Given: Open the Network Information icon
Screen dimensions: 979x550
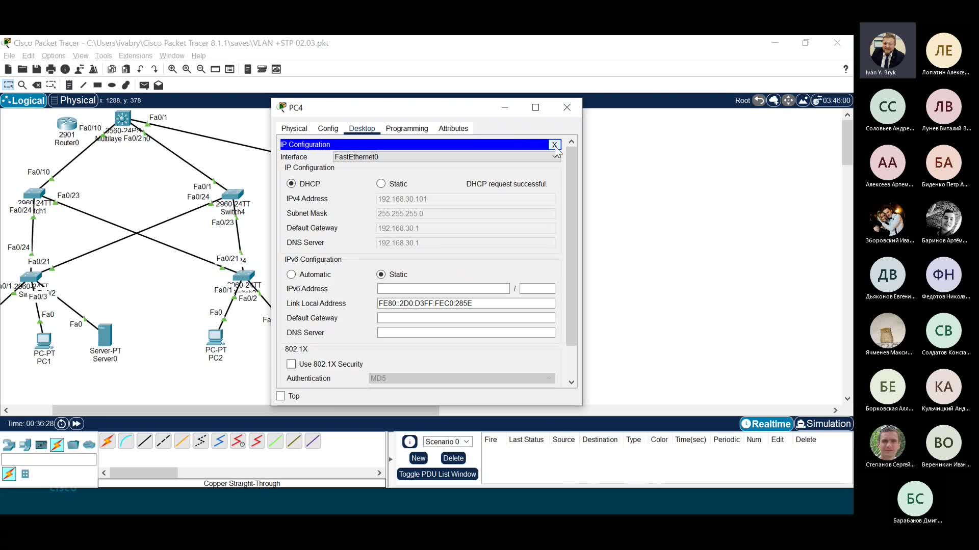Looking at the screenshot, I should [65, 69].
